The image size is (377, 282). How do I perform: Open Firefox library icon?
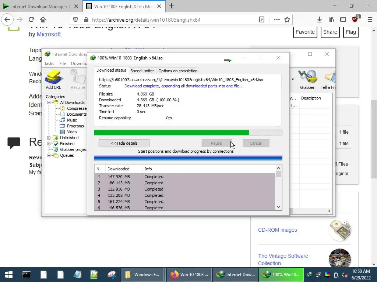pos(331,20)
